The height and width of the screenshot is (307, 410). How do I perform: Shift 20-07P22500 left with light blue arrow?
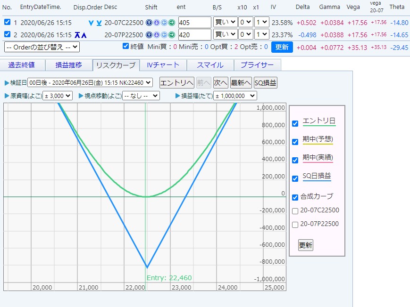164,35
